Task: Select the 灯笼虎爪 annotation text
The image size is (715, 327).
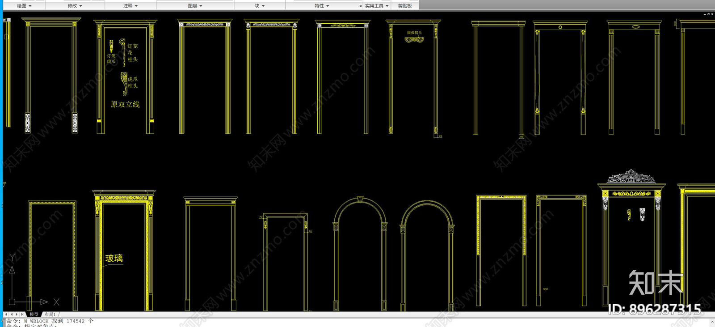Action: coord(111,59)
